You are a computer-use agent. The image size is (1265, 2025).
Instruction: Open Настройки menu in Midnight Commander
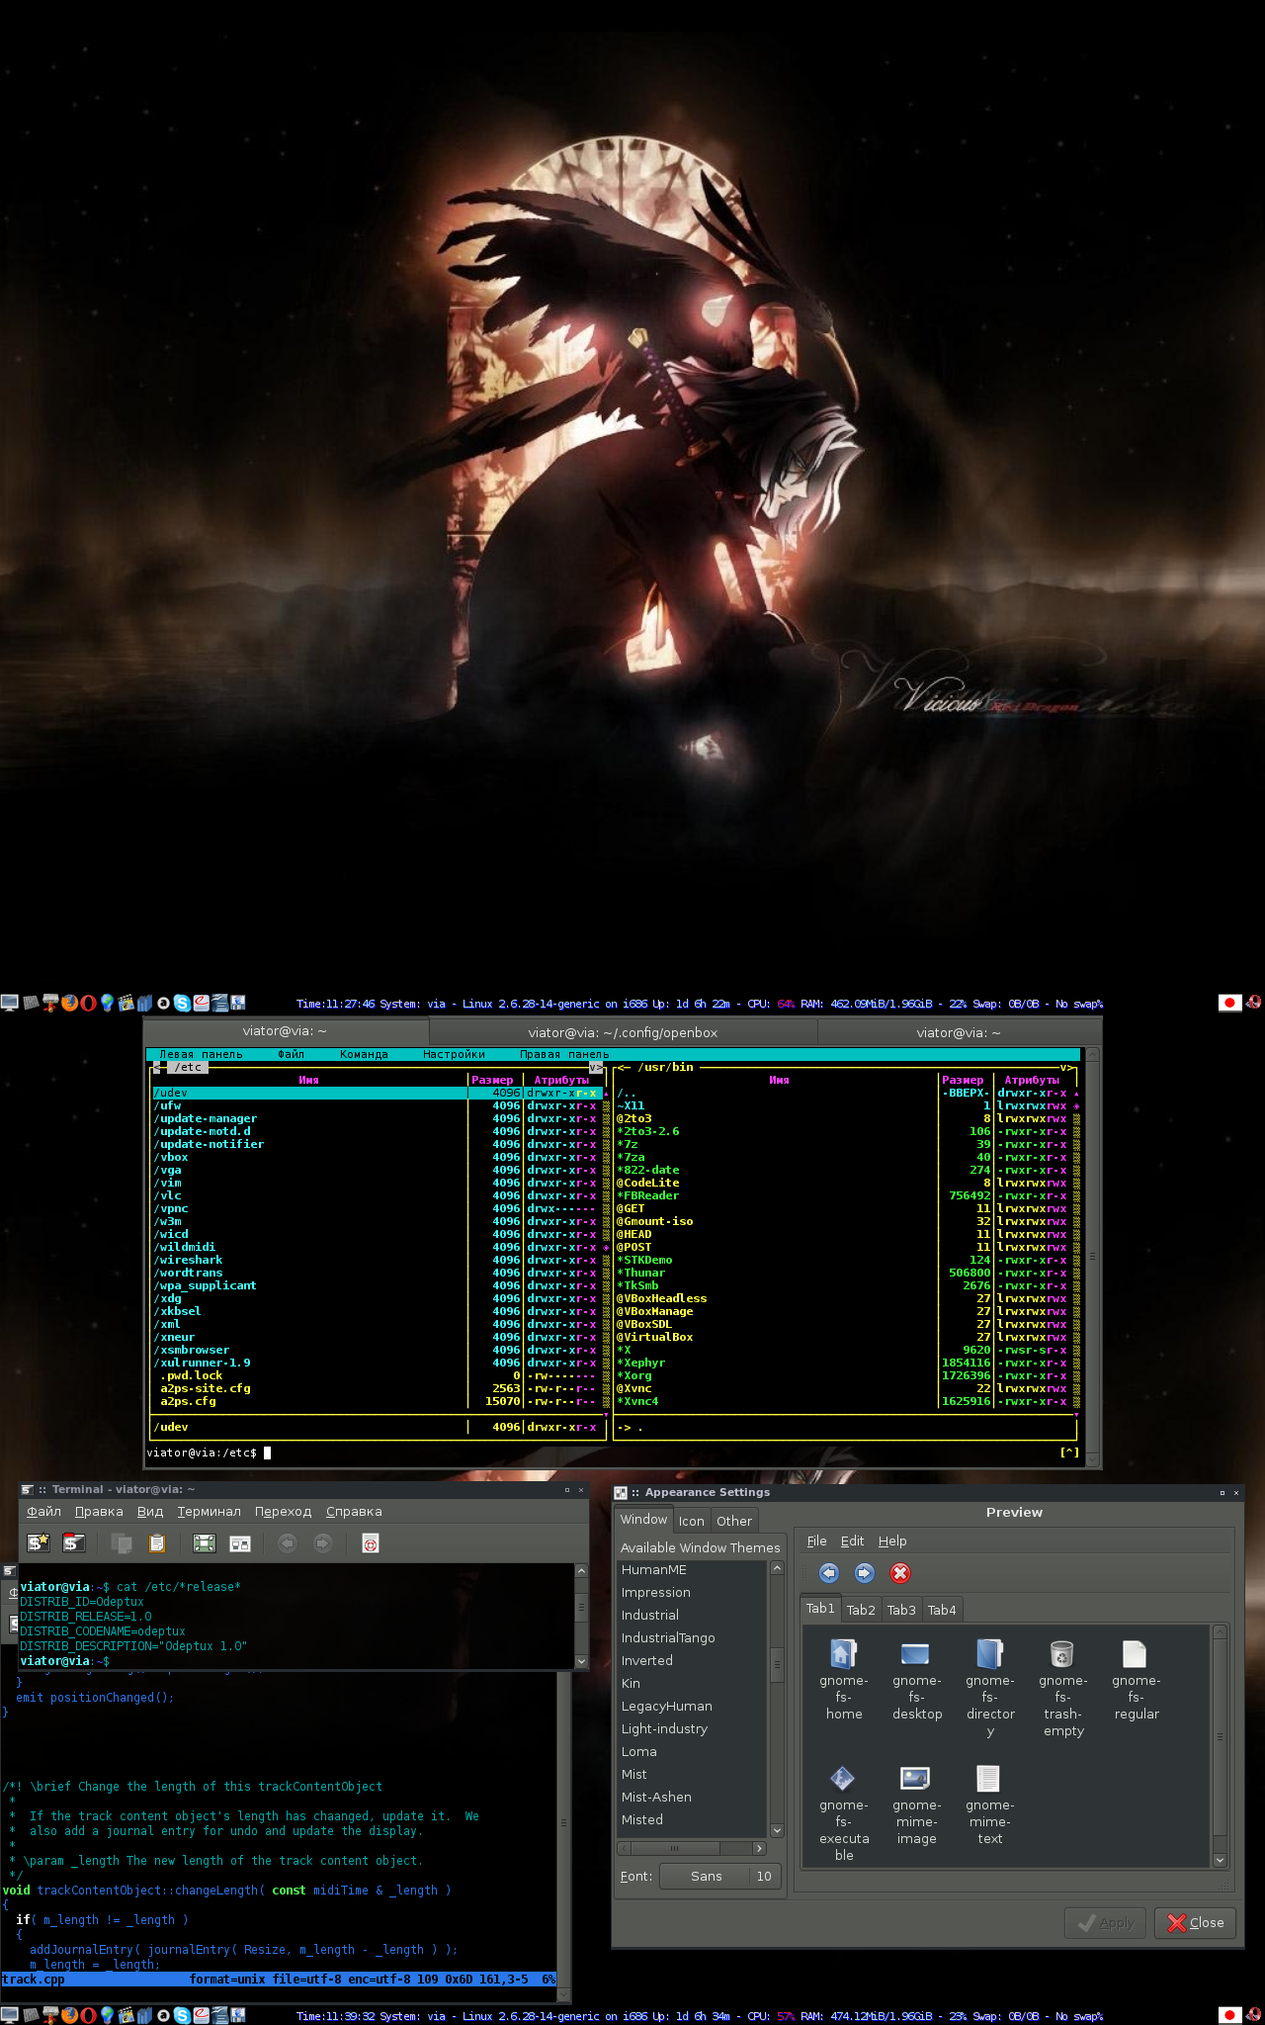454,1054
